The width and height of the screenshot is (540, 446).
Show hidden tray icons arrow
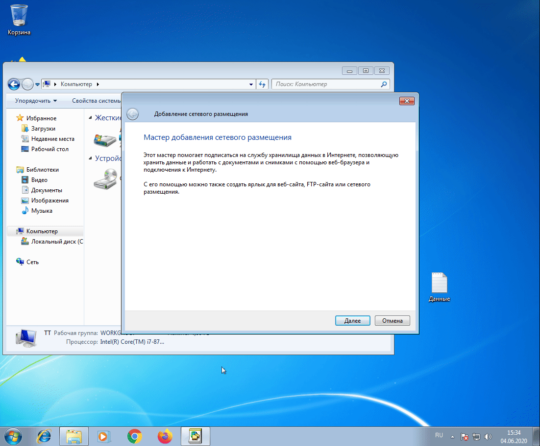(x=452, y=437)
